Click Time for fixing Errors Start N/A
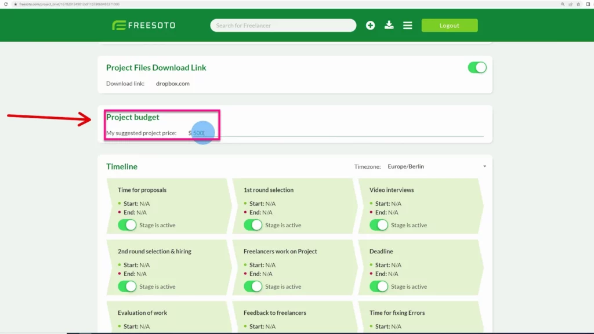The width and height of the screenshot is (594, 334). point(388,326)
